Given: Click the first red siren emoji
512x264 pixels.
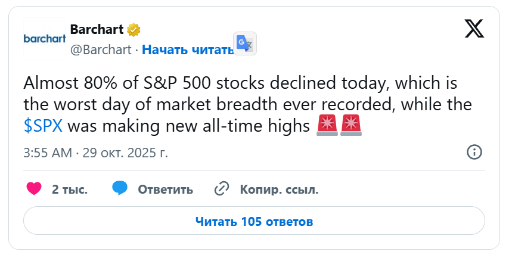Looking at the screenshot, I should point(327,126).
